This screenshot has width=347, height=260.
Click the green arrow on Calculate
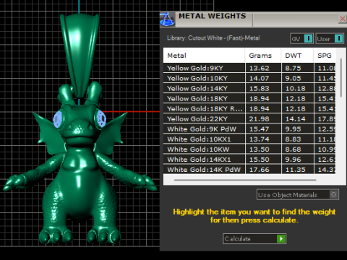click(281, 239)
